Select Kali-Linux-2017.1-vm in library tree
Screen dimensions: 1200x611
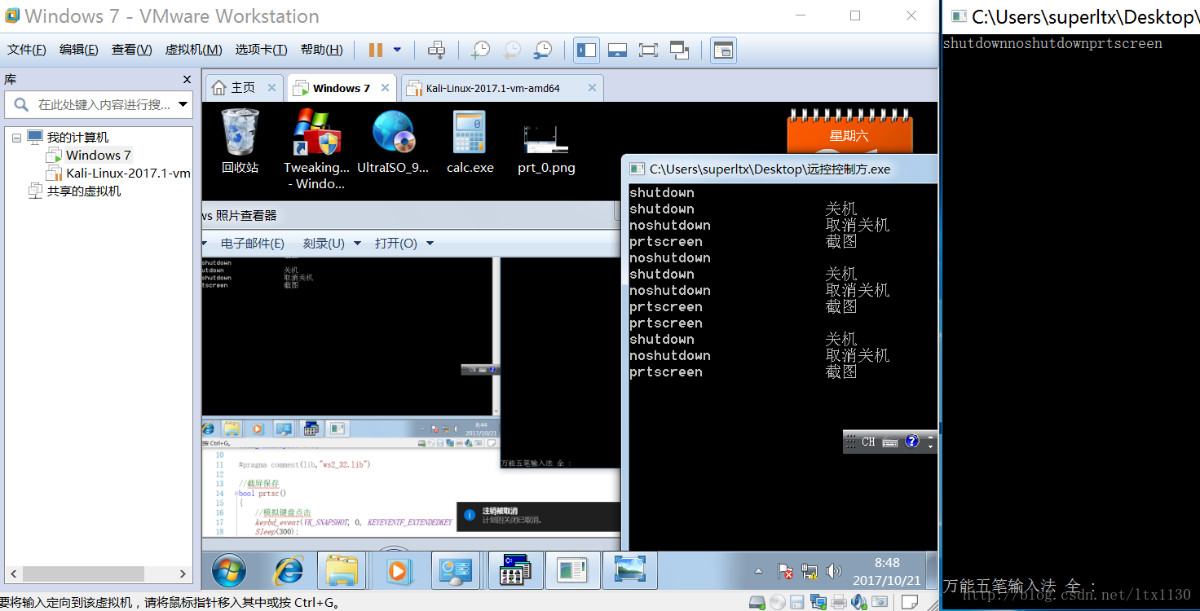point(128,173)
